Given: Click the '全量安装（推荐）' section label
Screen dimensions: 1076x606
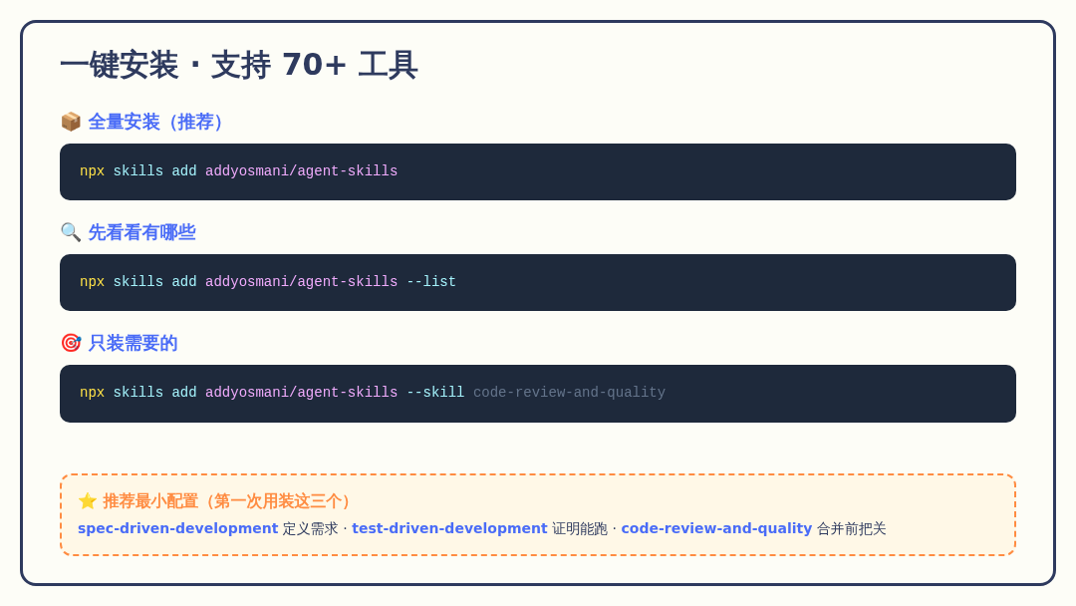Looking at the screenshot, I should (155, 123).
